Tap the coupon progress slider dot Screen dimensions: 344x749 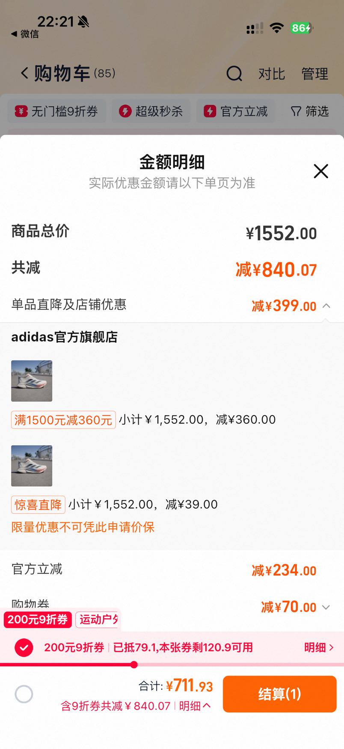134,665
